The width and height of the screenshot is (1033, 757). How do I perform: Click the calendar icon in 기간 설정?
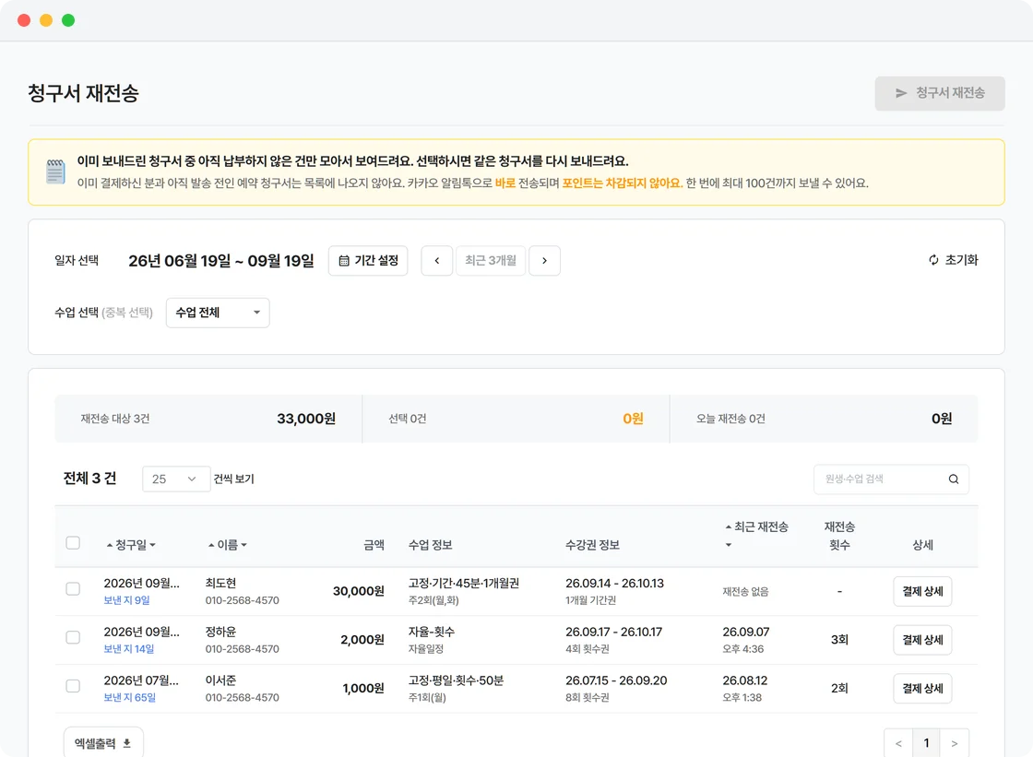(x=344, y=261)
